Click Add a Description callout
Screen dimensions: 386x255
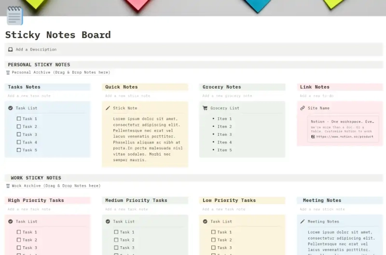193,50
